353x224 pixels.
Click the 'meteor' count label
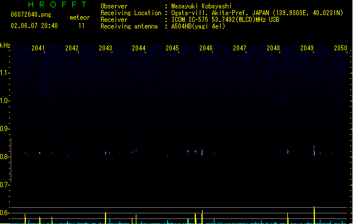click(80, 17)
